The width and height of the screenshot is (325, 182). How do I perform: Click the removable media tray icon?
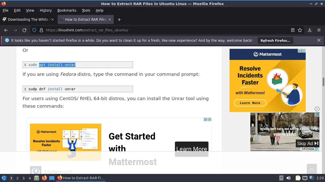pyautogui.click(x=281, y=178)
